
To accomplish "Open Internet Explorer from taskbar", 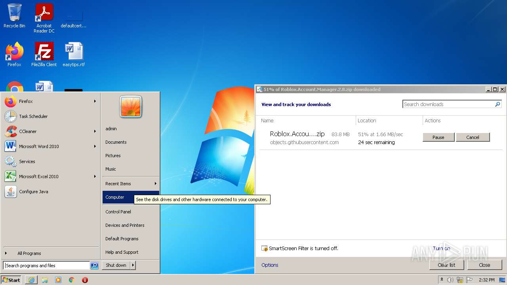I will [x=31, y=280].
